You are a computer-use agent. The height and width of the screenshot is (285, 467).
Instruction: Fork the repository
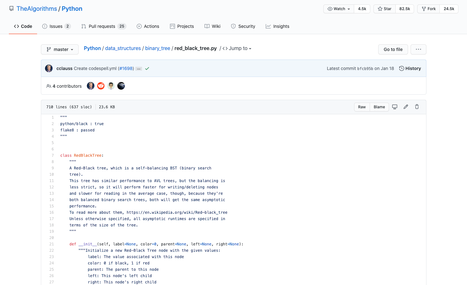(x=429, y=9)
